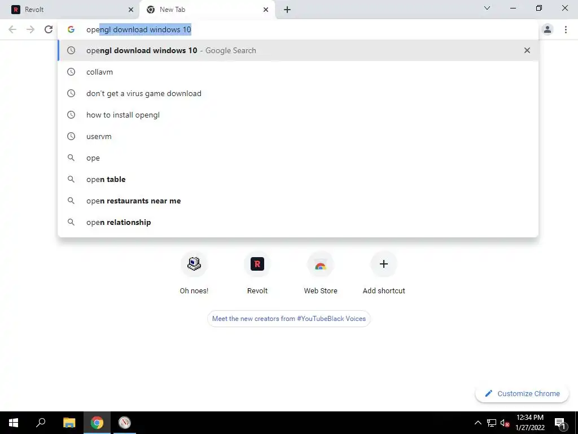Show hidden system tray icons
578x434 pixels.
click(478, 423)
